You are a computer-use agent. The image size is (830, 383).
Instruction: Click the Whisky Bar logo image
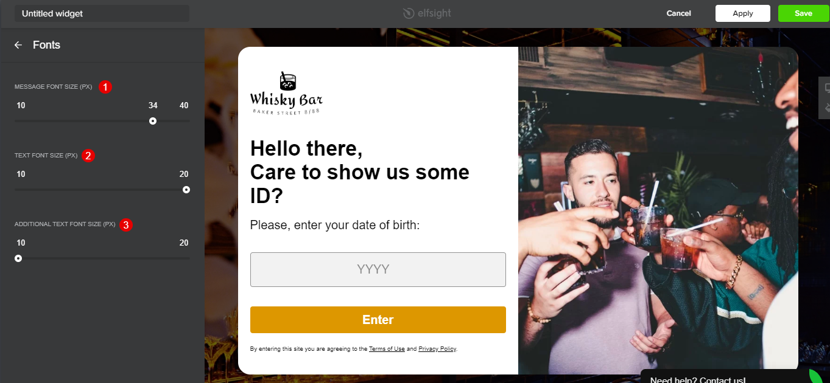[x=286, y=93]
